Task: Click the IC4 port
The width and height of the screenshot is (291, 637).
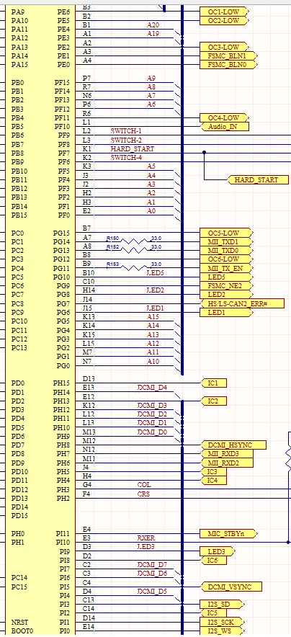Action: [214, 481]
